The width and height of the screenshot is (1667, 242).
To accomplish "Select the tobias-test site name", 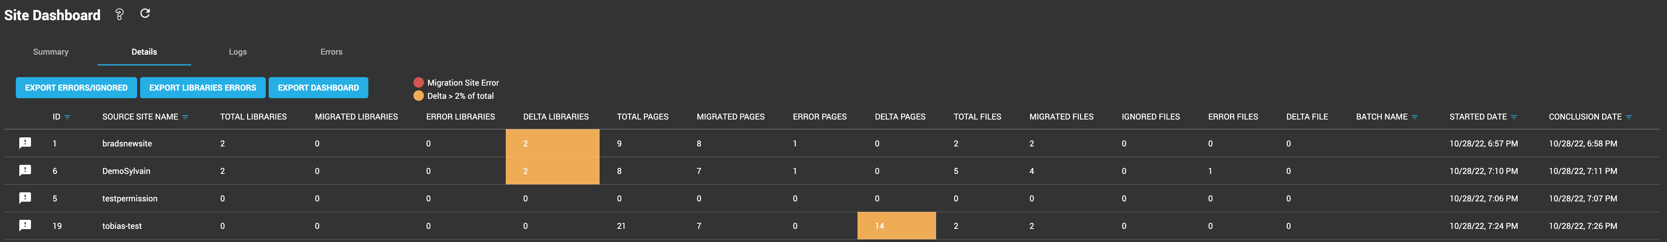I will tap(122, 226).
